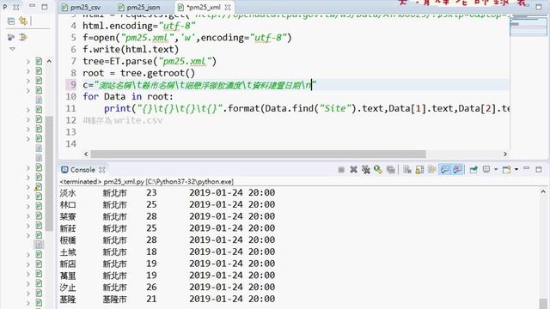
Task: Toggle show console when standard out changes
Action: coord(445,170)
